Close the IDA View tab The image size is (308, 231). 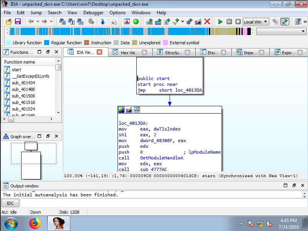coord(99,52)
